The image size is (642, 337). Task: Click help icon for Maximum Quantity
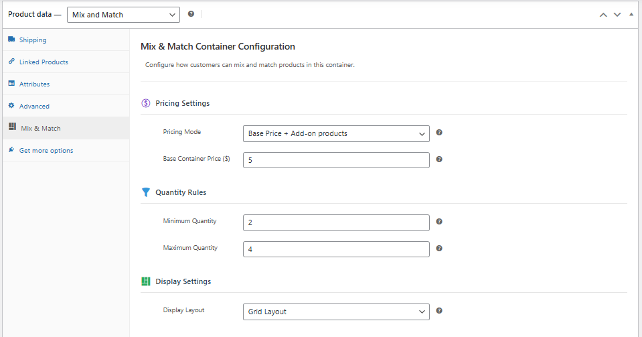pos(439,249)
